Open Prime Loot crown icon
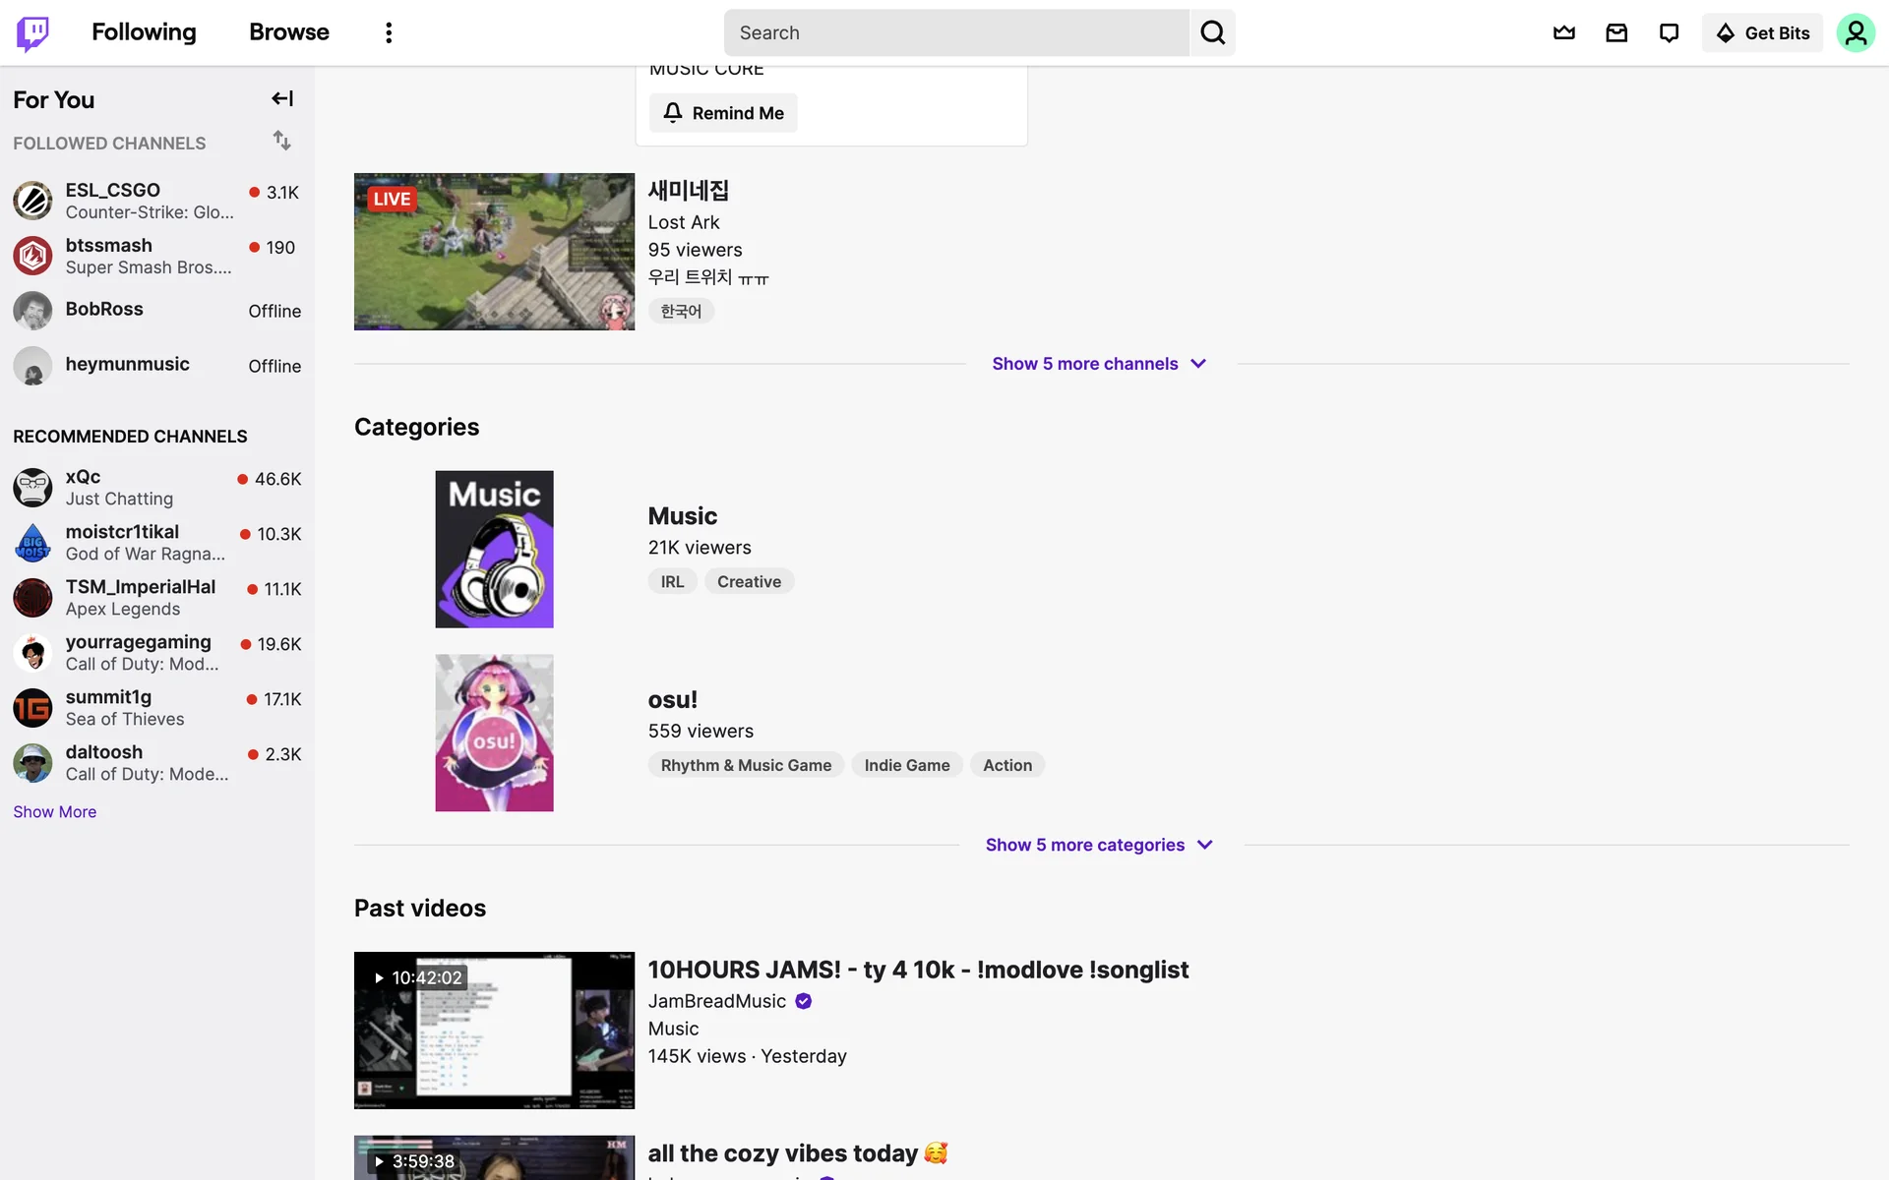Viewport: 1889px width, 1180px height. (1563, 32)
